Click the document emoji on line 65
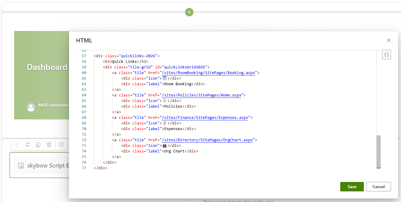The image size is (401, 202). [x=165, y=101]
